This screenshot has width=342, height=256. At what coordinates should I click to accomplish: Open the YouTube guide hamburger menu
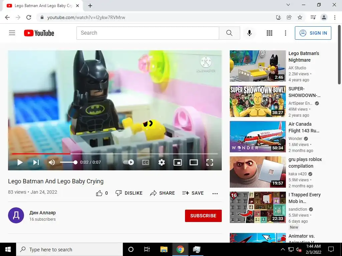pos(12,33)
